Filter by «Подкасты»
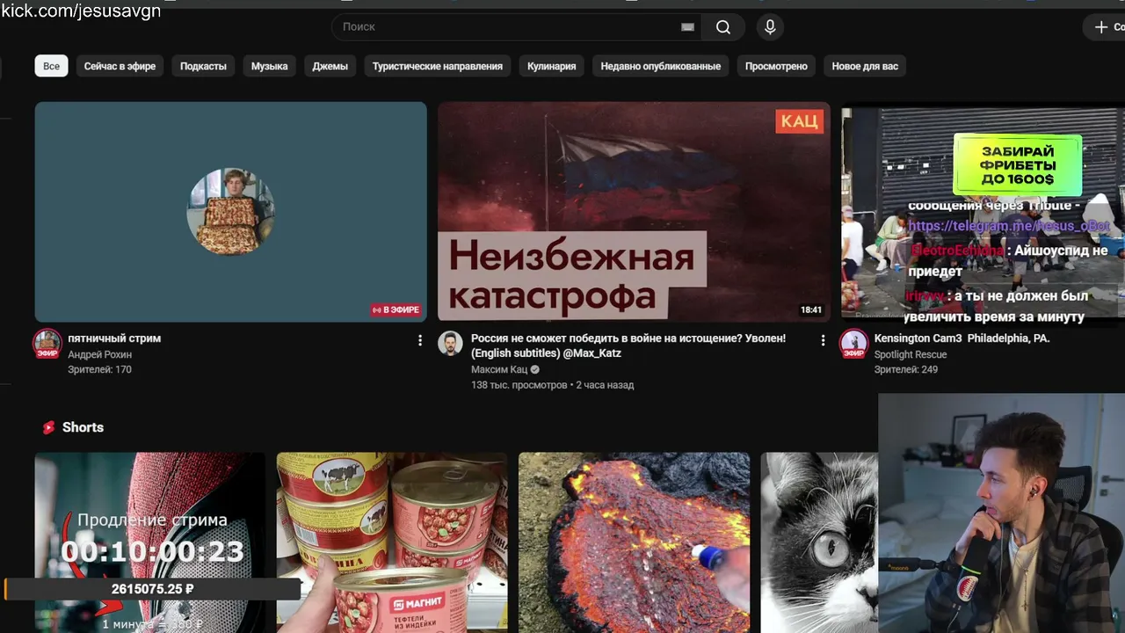Image resolution: width=1125 pixels, height=633 pixels. (203, 66)
